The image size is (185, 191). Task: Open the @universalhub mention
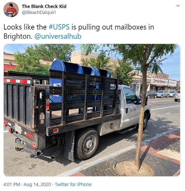58,36
